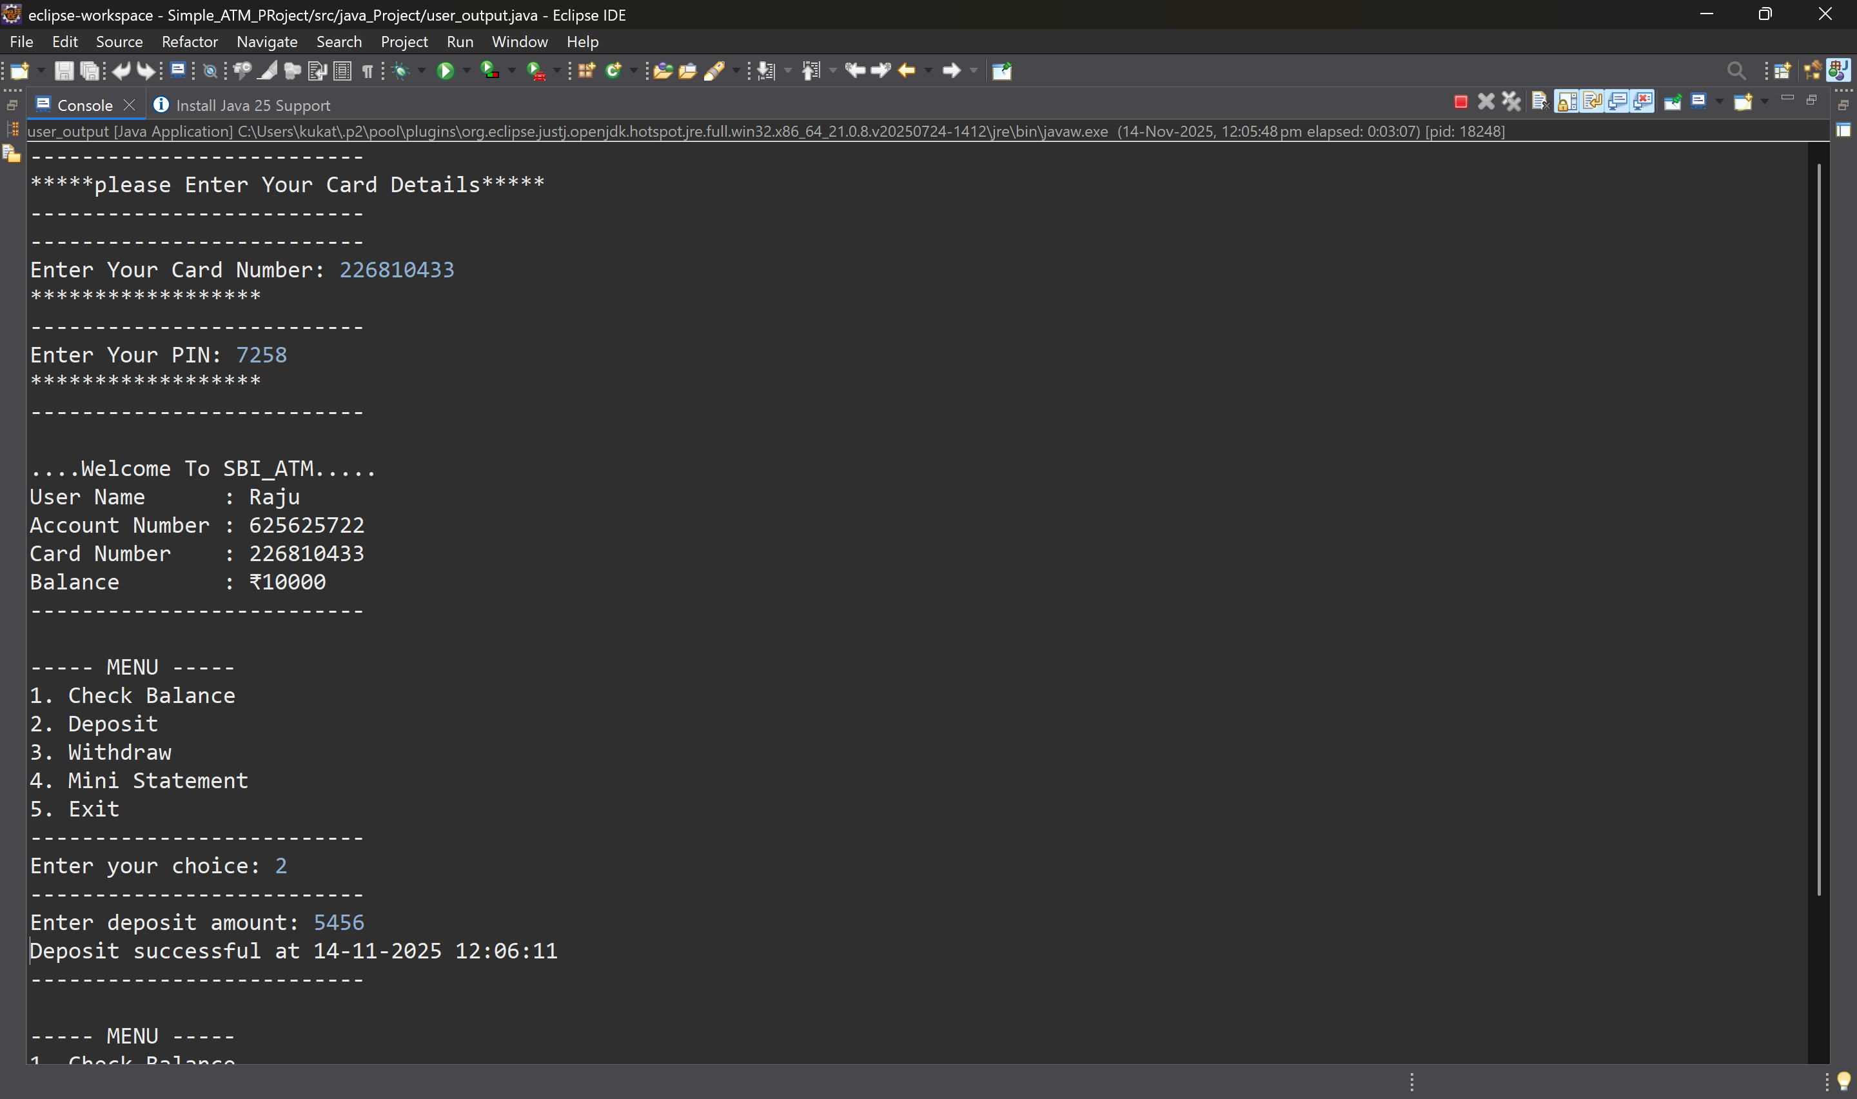
Task: Expand the Debug dropdown arrow
Action: (x=422, y=71)
